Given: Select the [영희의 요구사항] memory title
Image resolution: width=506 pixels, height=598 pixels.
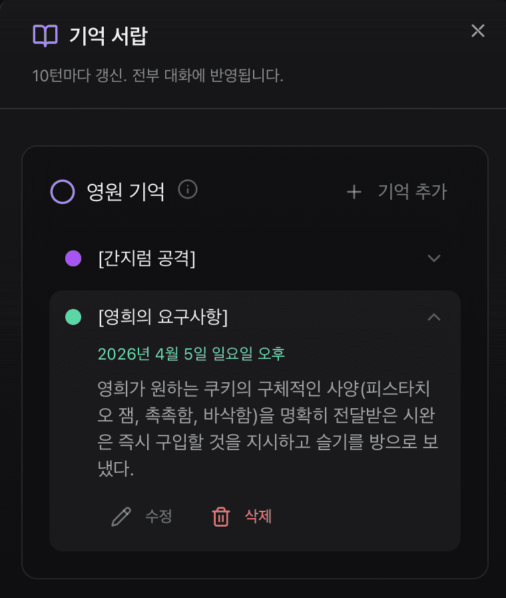Looking at the screenshot, I should click(x=162, y=318).
